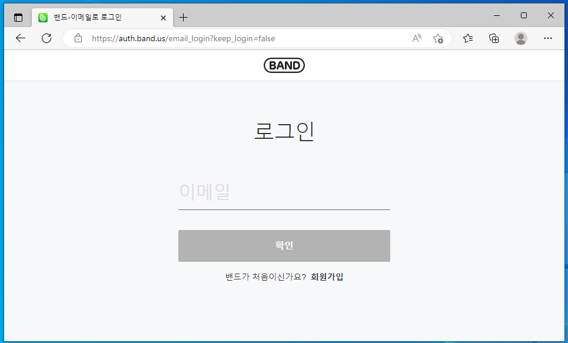The image size is (568, 343).
Task: Activate the Read aloud icon
Action: coord(417,38)
